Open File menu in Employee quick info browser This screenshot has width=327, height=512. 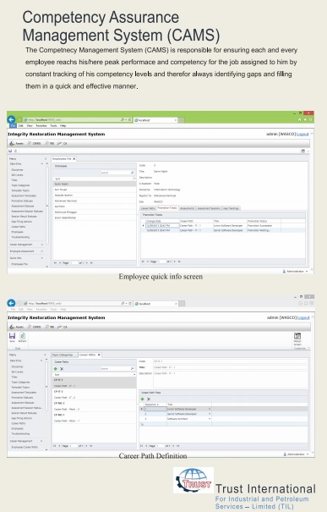(13, 126)
